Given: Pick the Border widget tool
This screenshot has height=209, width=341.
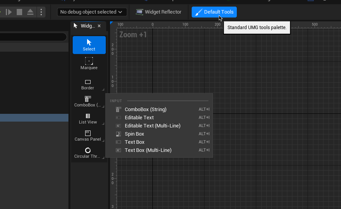Looking at the screenshot, I should coord(87,85).
